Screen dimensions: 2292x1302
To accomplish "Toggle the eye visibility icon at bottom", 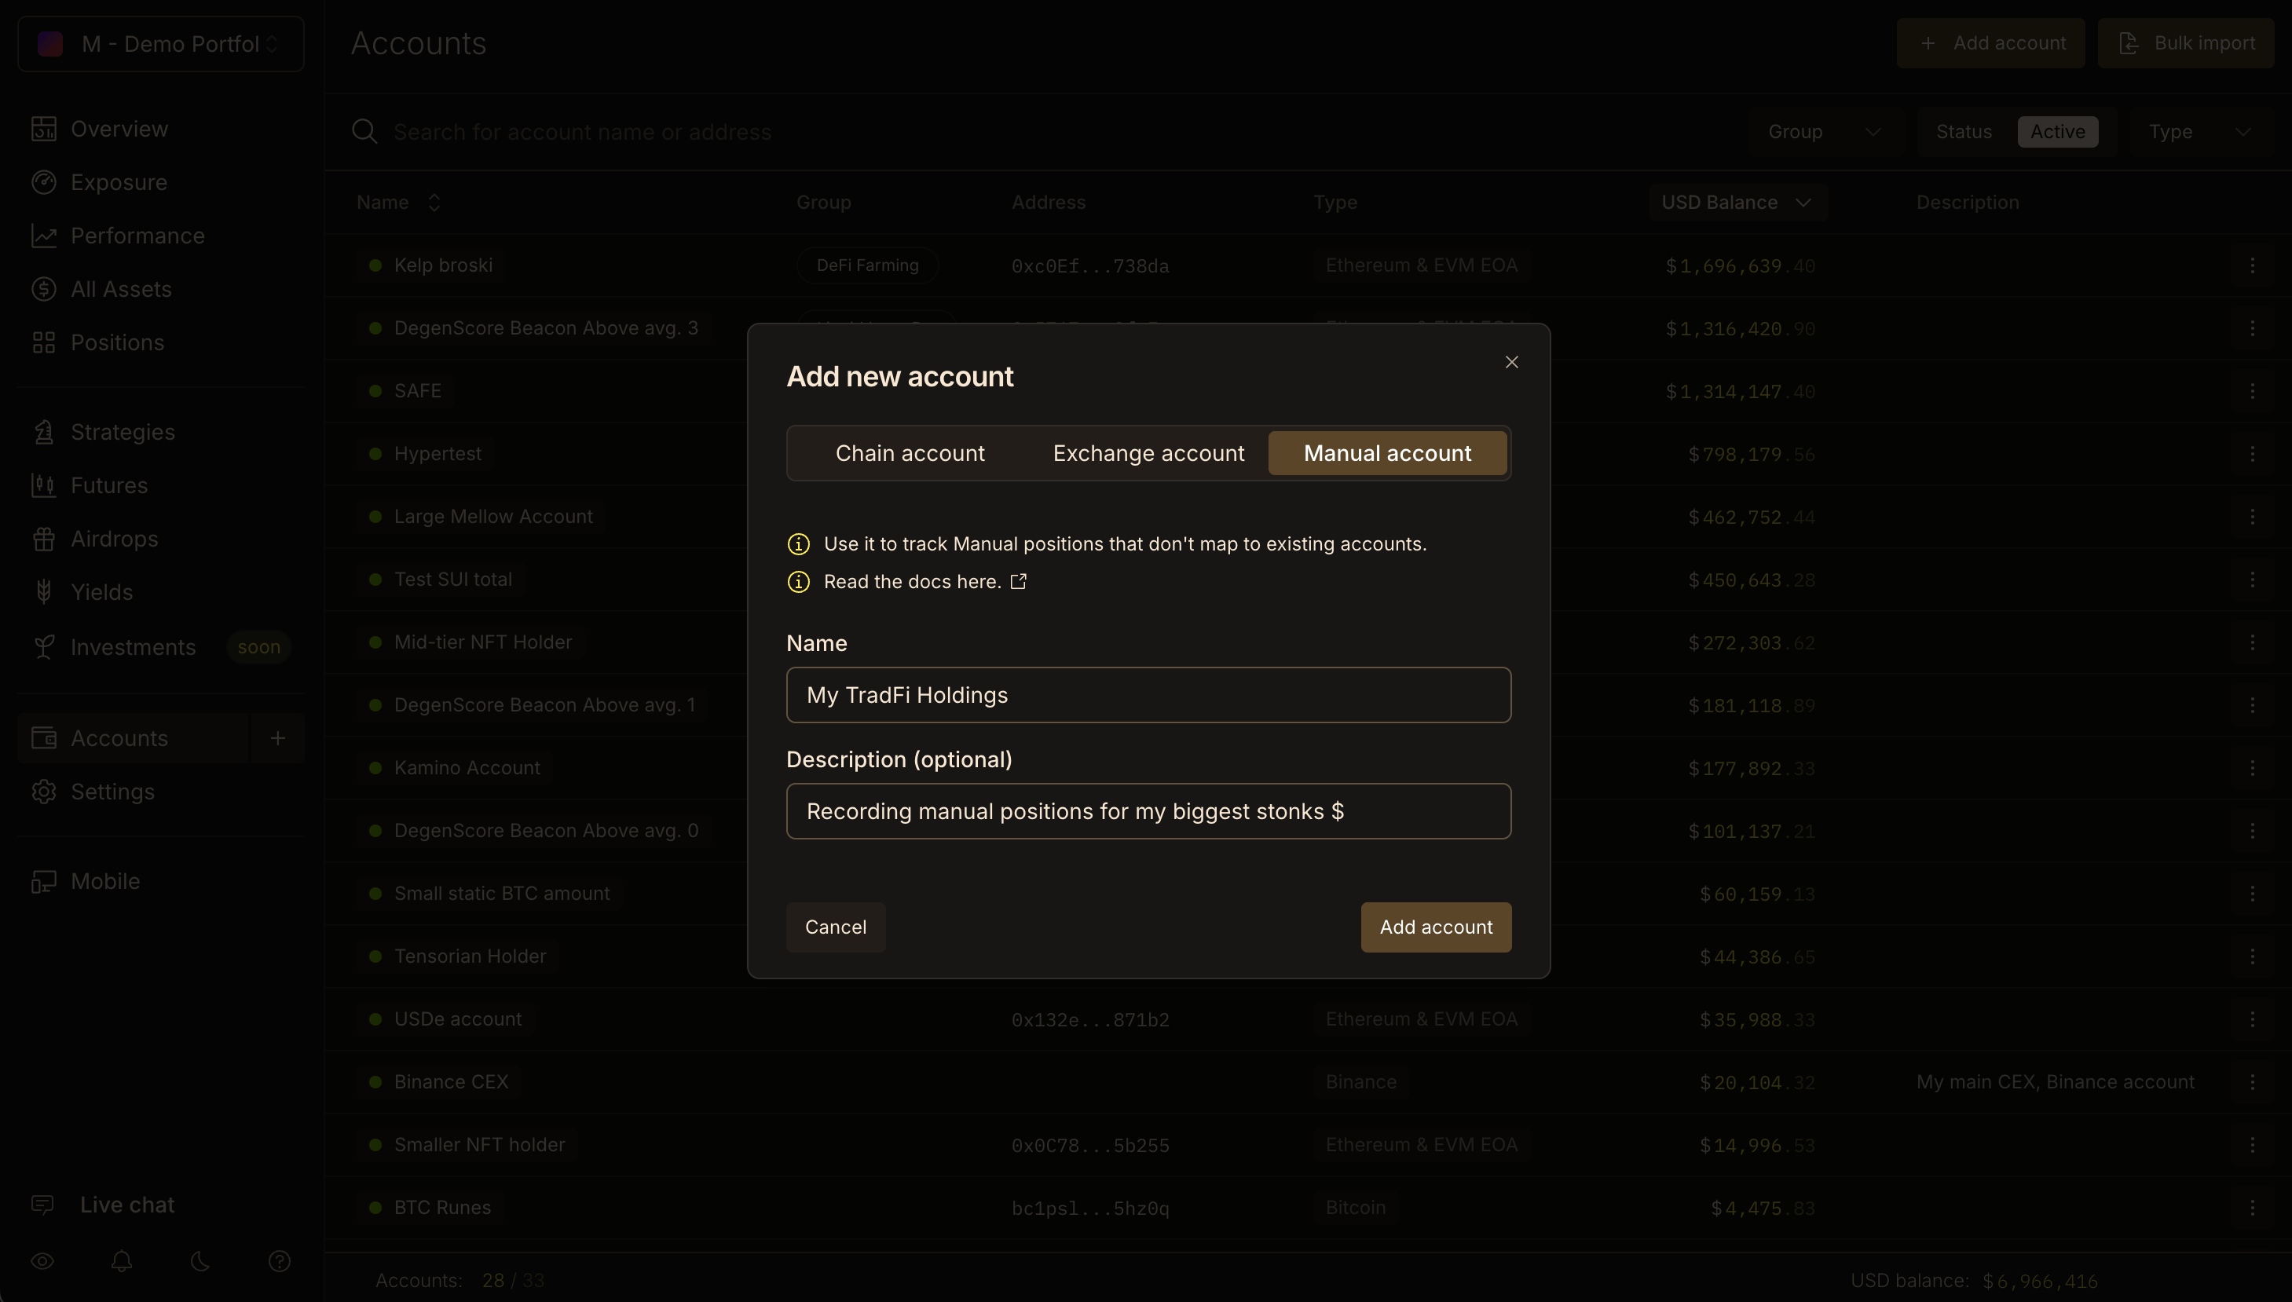I will point(42,1262).
